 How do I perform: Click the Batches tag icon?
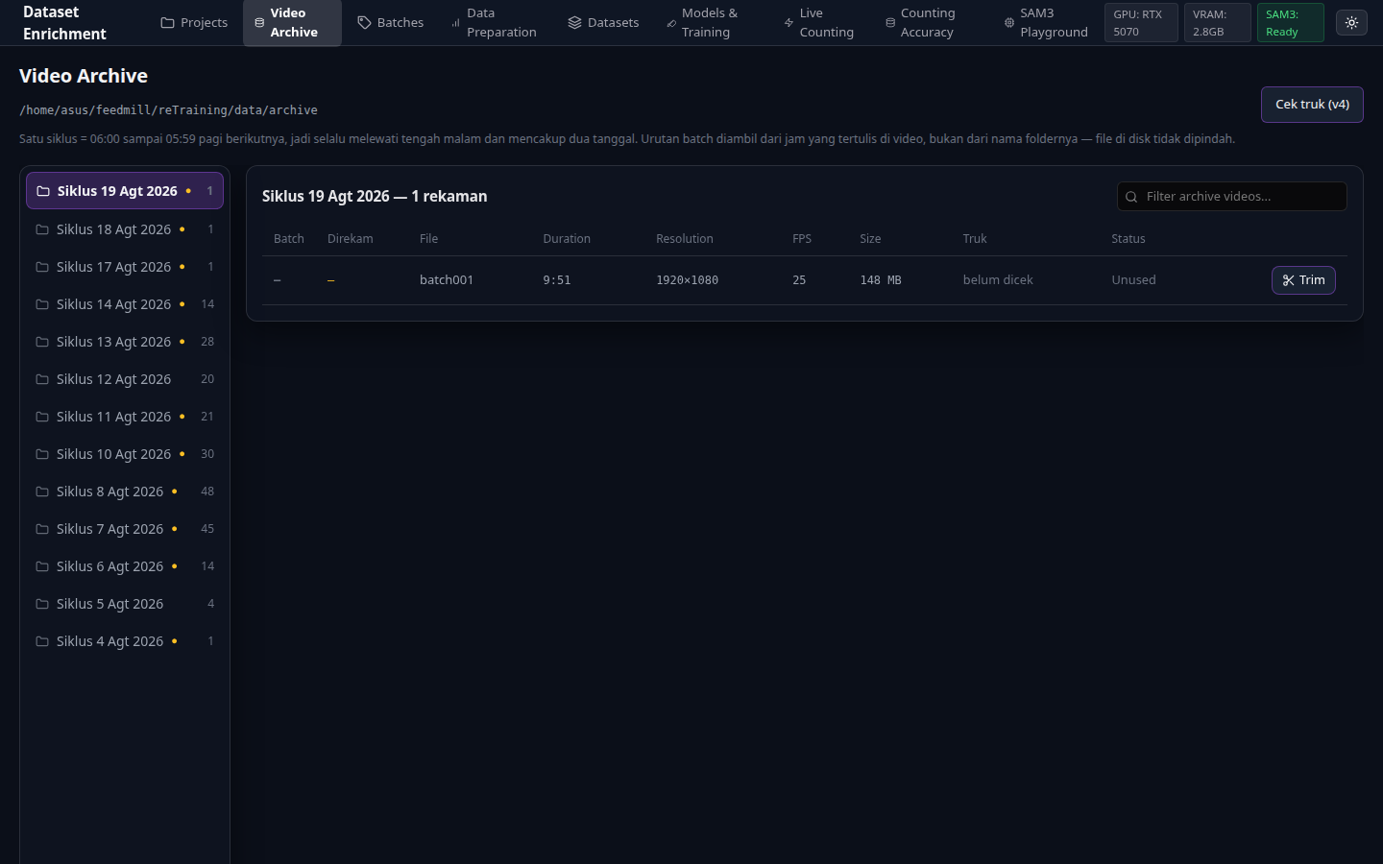coord(364,22)
